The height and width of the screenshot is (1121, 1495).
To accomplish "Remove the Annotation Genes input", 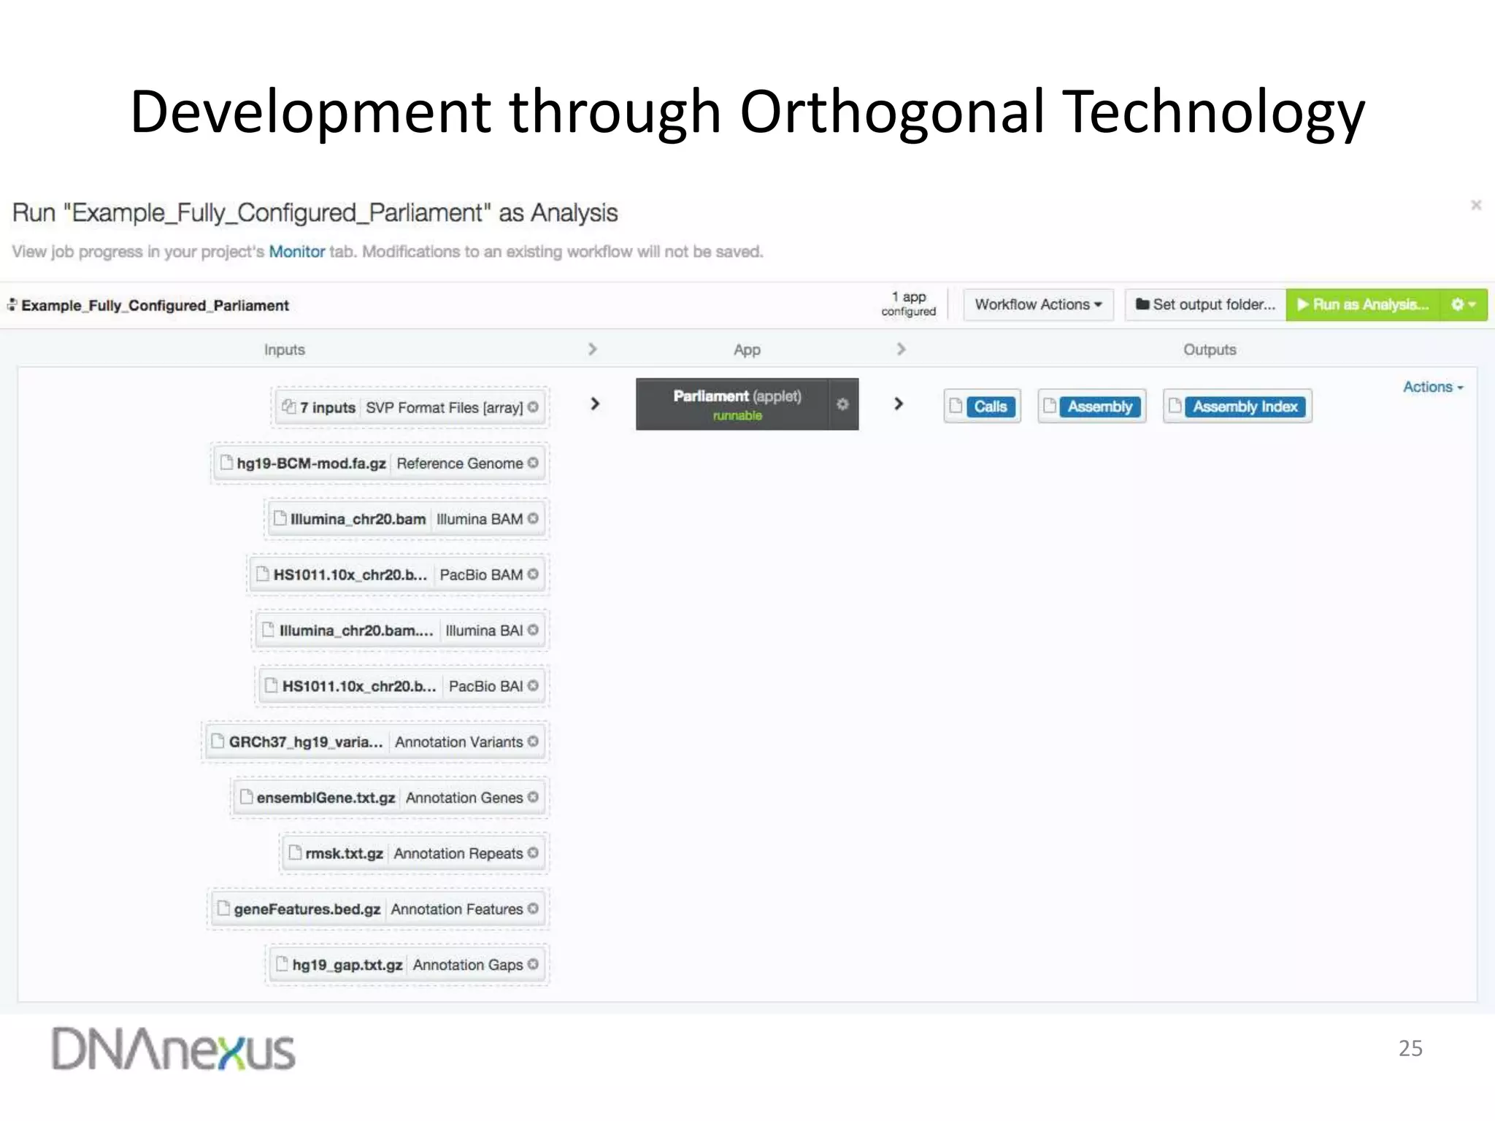I will click(533, 797).
